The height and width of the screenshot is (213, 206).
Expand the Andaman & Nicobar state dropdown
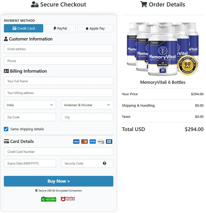[87, 105]
